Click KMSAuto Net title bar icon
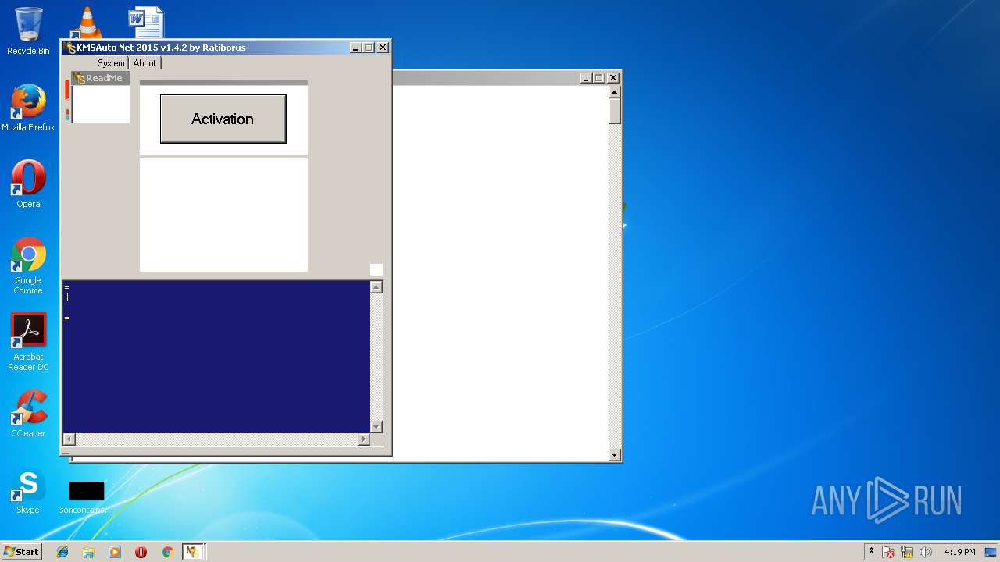 point(70,48)
